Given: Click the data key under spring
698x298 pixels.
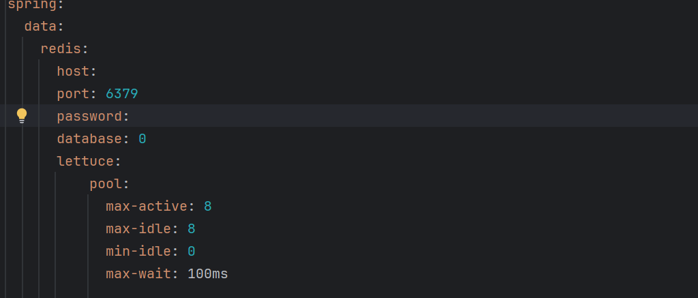Looking at the screenshot, I should pyautogui.click(x=40, y=27).
